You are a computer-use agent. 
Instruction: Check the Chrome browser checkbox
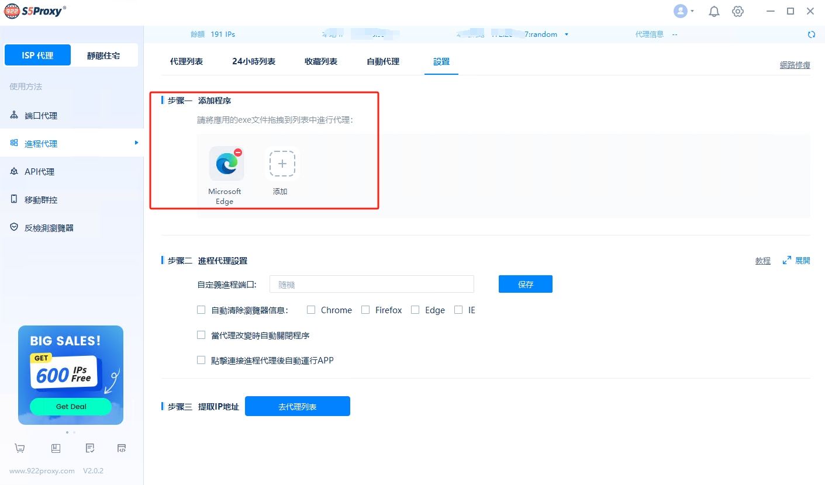point(311,310)
